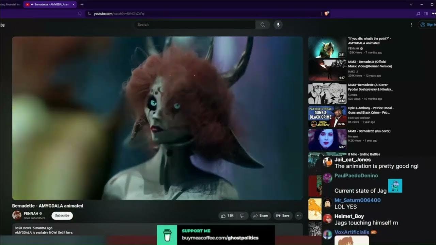436x245 pixels.
Task: Open Guns & Black Crime video thumbnail
Action: (x=327, y=117)
